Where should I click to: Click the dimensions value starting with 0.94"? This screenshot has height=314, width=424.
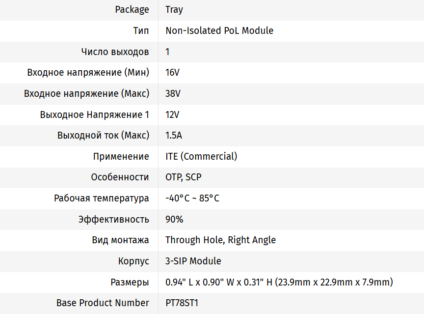(x=279, y=282)
